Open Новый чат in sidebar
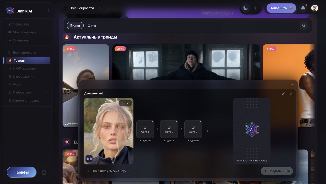The height and width of the screenshot is (184, 326). tap(28, 24)
